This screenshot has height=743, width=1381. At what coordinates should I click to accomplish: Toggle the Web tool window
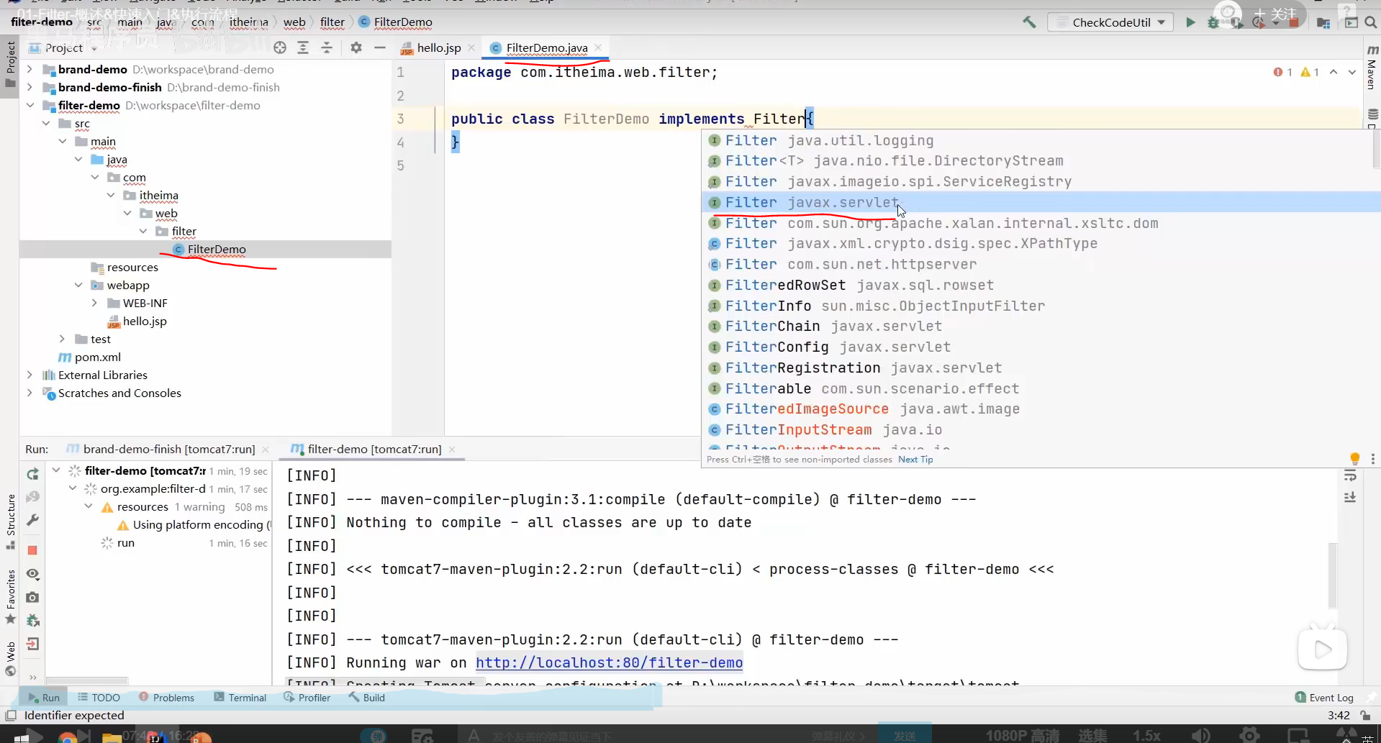[10, 658]
